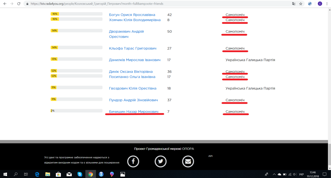Screen dimensions: 331x178
Task: Select Самопоміч text in Кльофа row
Action: (235, 49)
